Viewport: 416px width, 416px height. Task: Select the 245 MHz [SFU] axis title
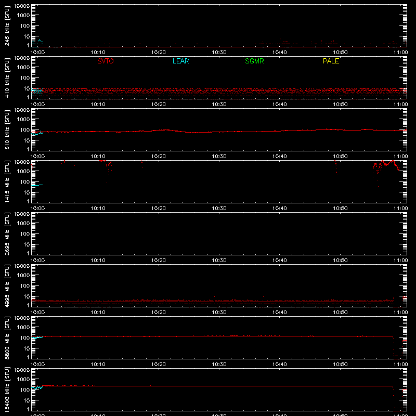pyautogui.click(x=7, y=25)
